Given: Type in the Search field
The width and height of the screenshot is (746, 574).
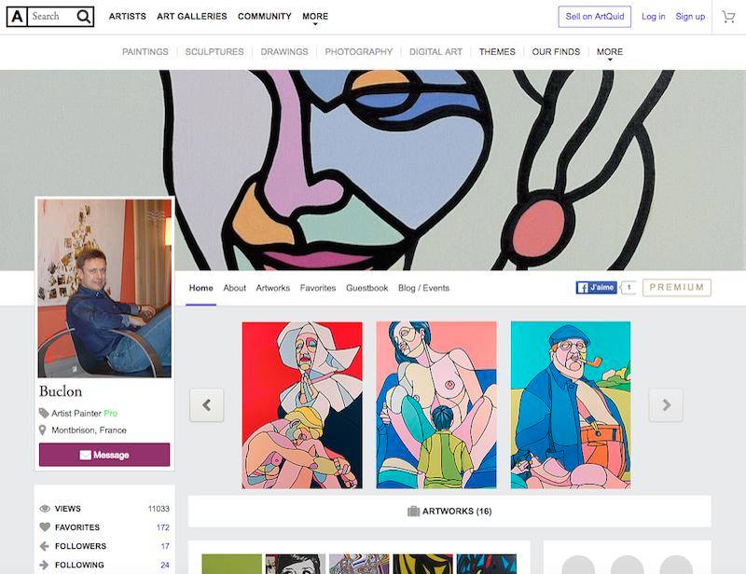Looking at the screenshot, I should point(50,17).
